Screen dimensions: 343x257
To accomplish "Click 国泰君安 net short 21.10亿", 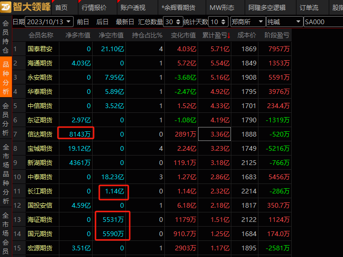I will (113, 49).
